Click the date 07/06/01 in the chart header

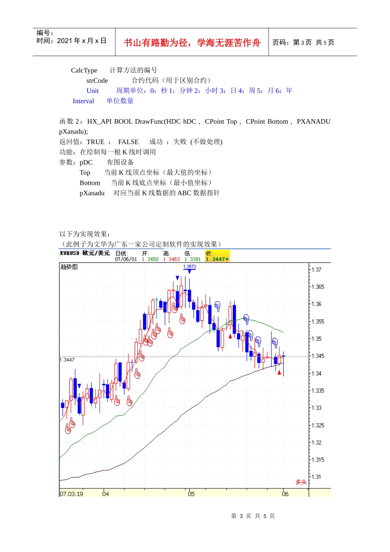coord(126,259)
